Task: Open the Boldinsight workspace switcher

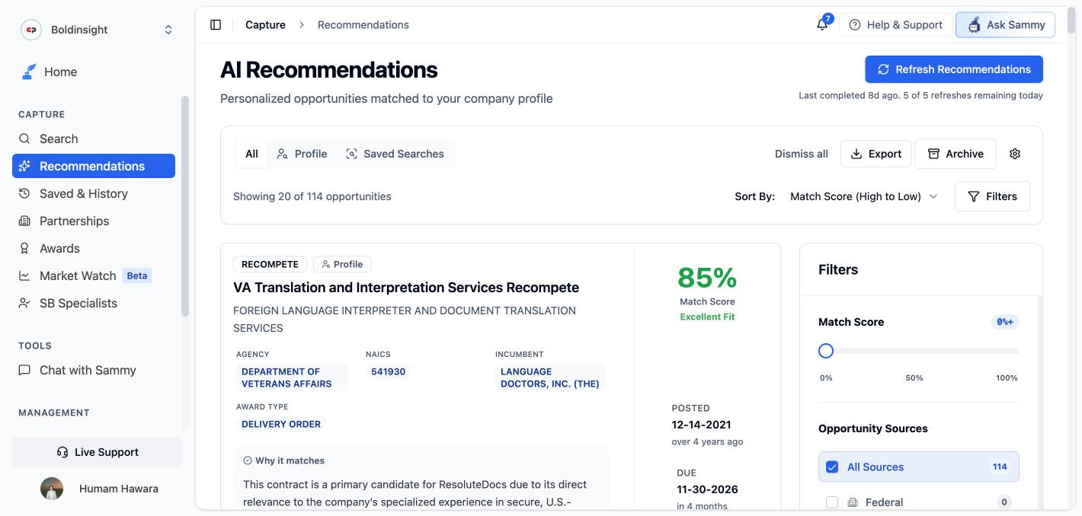Action: pos(98,30)
